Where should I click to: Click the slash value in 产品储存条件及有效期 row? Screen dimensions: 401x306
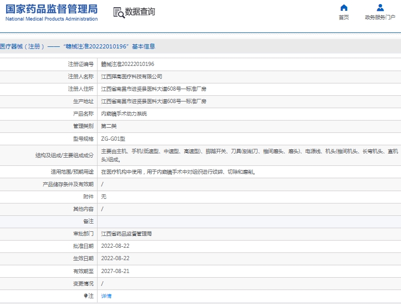[x=102, y=184]
